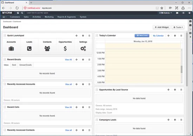This screenshot has height=136, width=193.
Task: Switch to the Unread Emails tab
Action: 26,65
